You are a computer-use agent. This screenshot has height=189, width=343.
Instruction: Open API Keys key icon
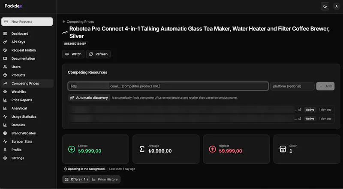coord(5,42)
